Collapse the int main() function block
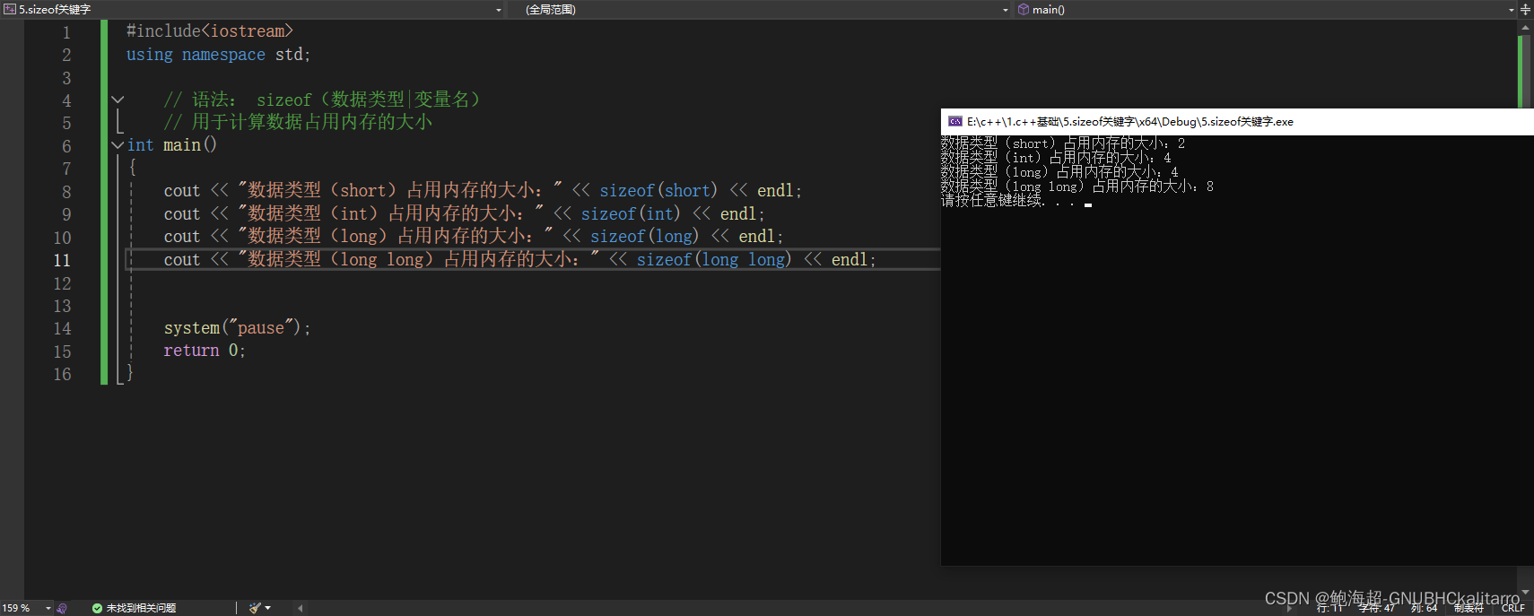Image resolution: width=1534 pixels, height=616 pixels. (x=118, y=145)
